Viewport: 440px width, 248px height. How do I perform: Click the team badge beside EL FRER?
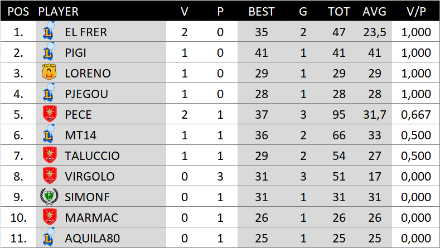49,32
